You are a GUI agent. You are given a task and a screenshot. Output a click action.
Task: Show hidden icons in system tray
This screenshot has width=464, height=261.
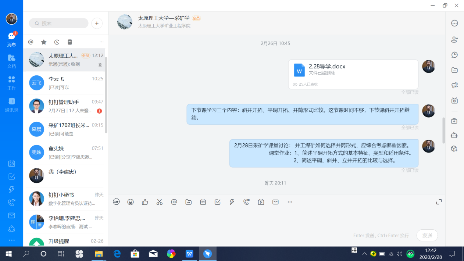coord(364,254)
